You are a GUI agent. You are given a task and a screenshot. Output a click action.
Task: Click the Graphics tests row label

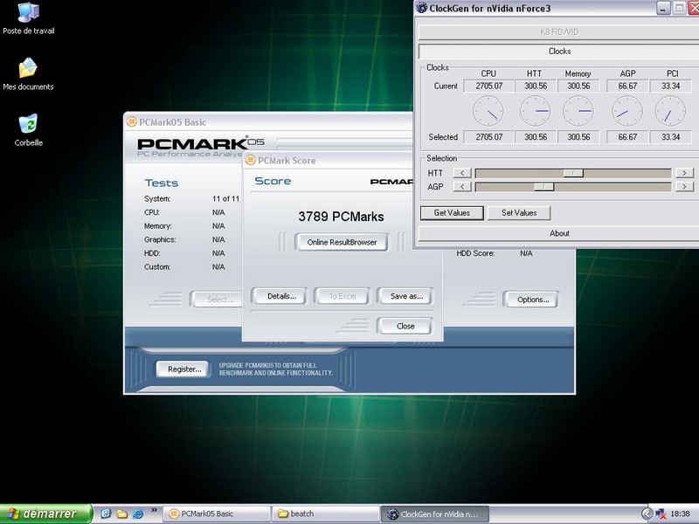click(160, 239)
